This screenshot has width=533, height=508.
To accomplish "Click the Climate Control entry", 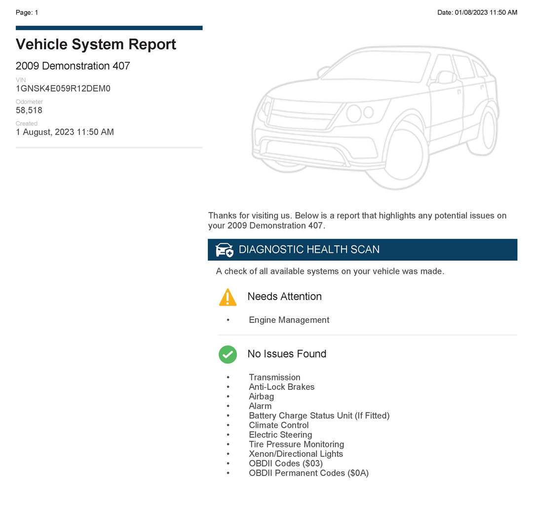I will [279, 425].
